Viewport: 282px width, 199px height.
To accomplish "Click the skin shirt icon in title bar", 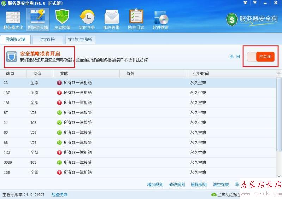I will click(x=245, y=3).
